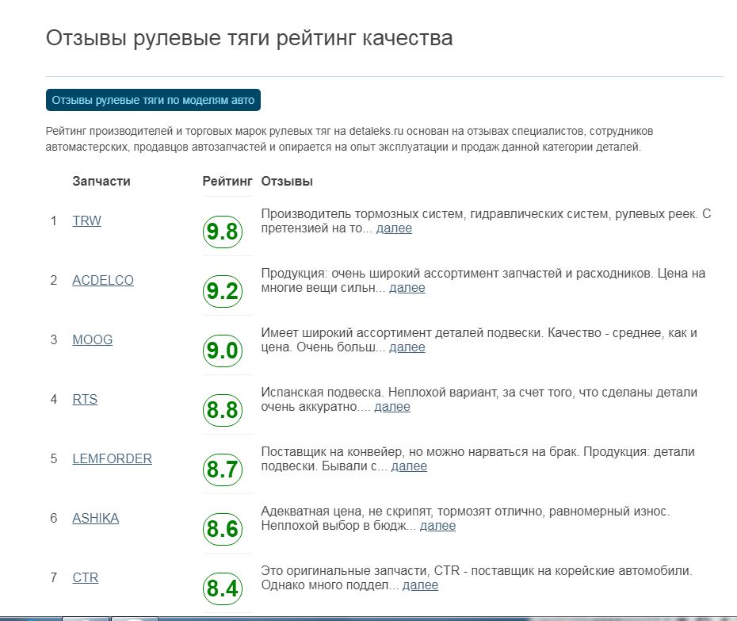Click the 'Рейтинг' column header
Image resolution: width=737 pixels, height=621 pixels.
click(x=227, y=181)
